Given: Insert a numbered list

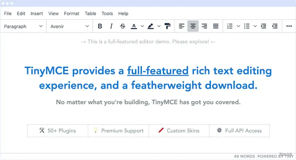Looking at the screenshot, I should point(230,26).
